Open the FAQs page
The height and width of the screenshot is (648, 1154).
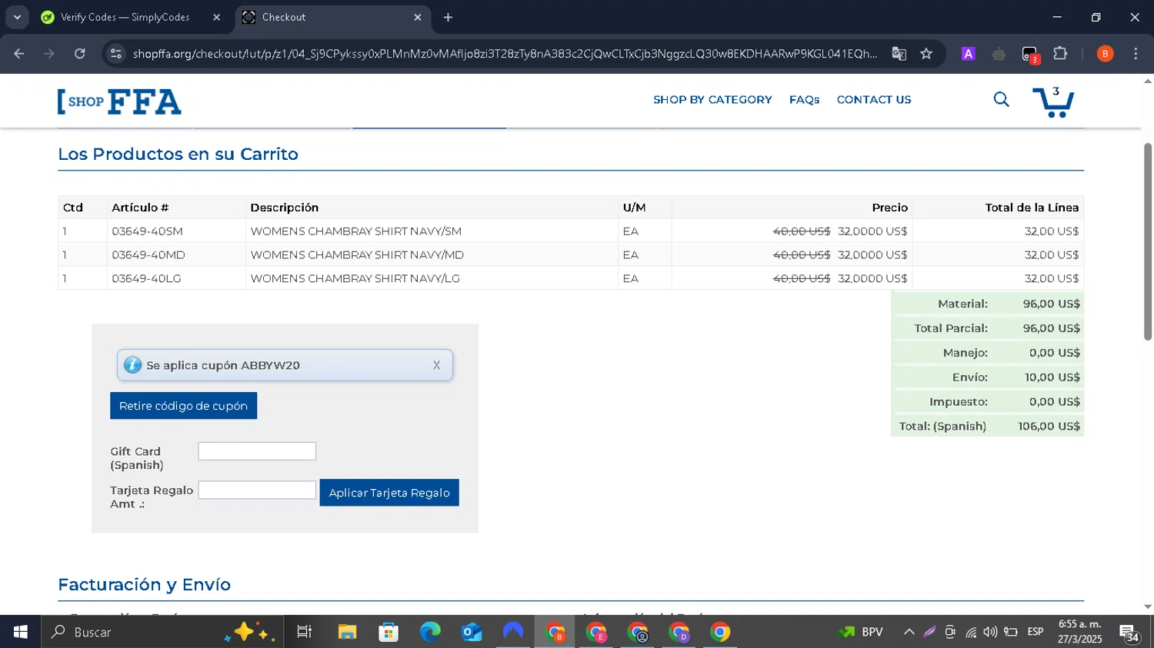804,100
